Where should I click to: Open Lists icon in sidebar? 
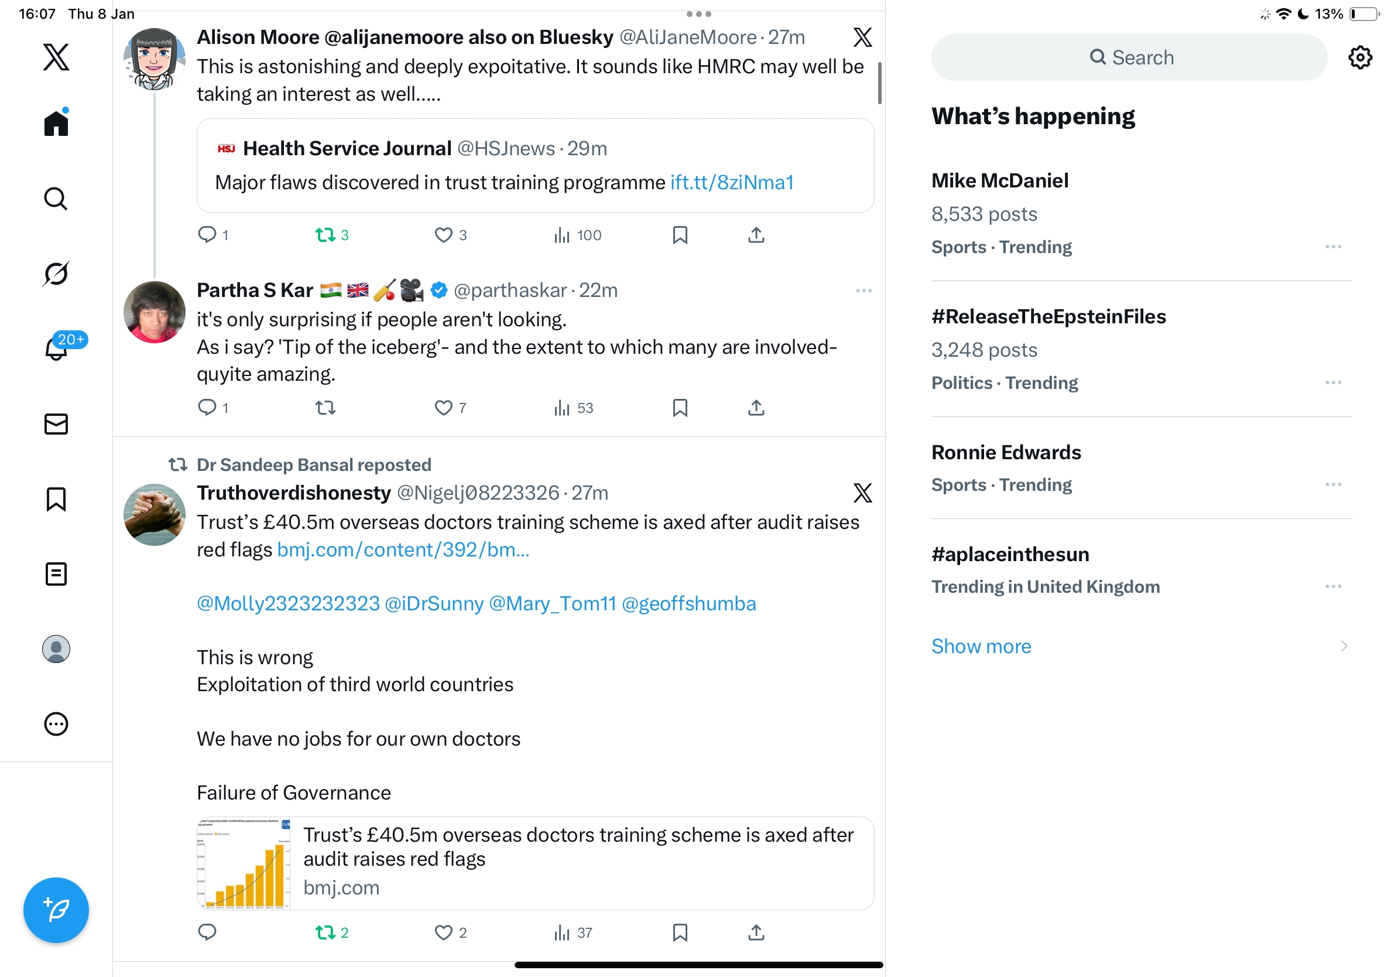(x=56, y=574)
